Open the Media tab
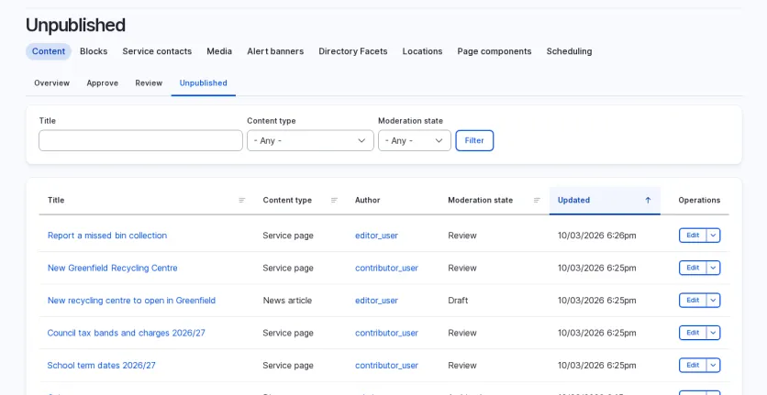The width and height of the screenshot is (767, 395). pyautogui.click(x=219, y=51)
